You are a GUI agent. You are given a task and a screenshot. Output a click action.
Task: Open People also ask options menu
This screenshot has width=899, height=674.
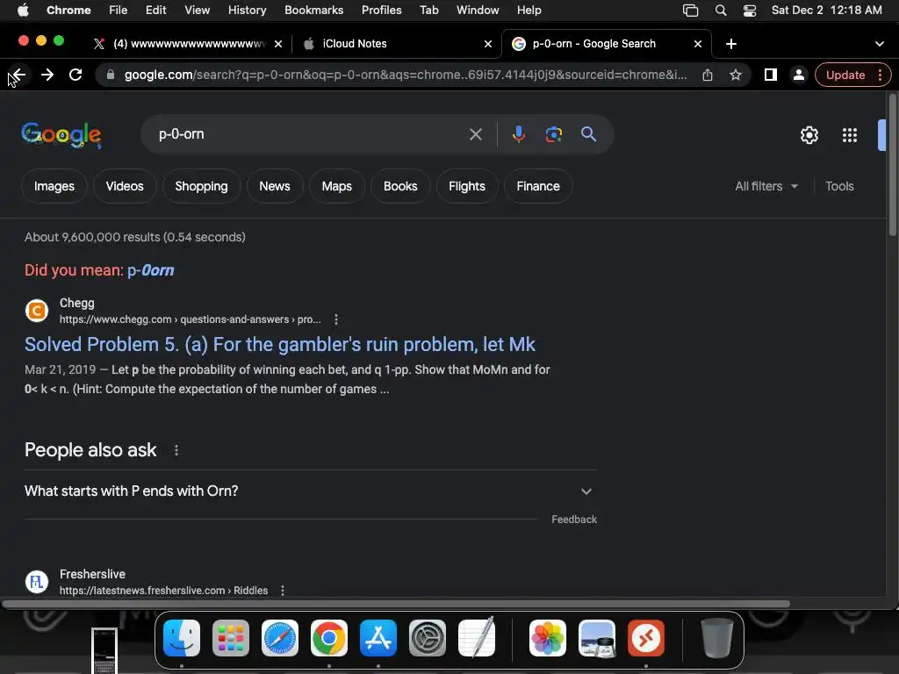(x=176, y=450)
